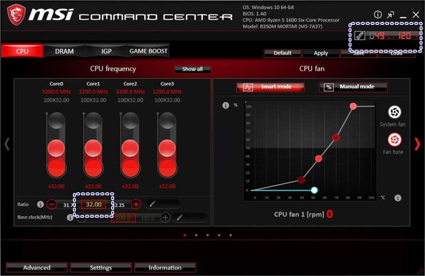Image resolution: width=425 pixels, height=276 pixels.
Task: Open the Advanced menu button
Action: click(x=36, y=268)
